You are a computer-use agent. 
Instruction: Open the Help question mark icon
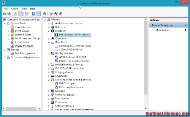pyautogui.click(x=33, y=14)
